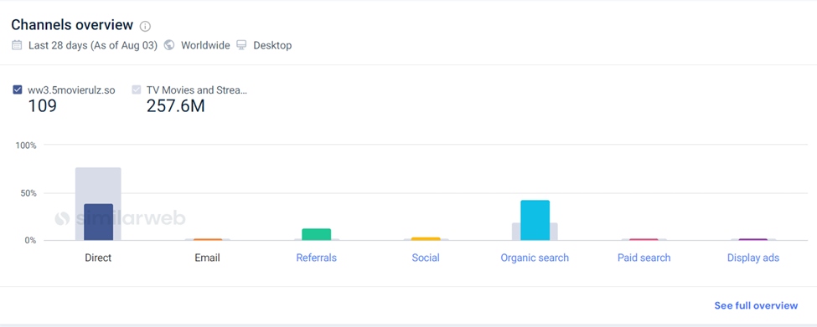Click See full overview link
This screenshot has height=327, width=817.
[x=756, y=305]
